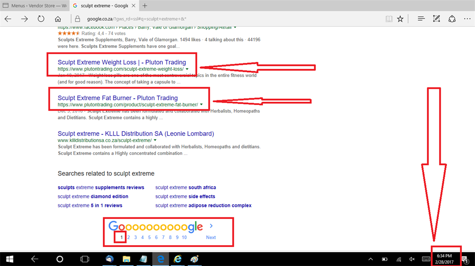The image size is (475, 266).
Task: Open Action Center notifications icon
Action: tap(464, 259)
